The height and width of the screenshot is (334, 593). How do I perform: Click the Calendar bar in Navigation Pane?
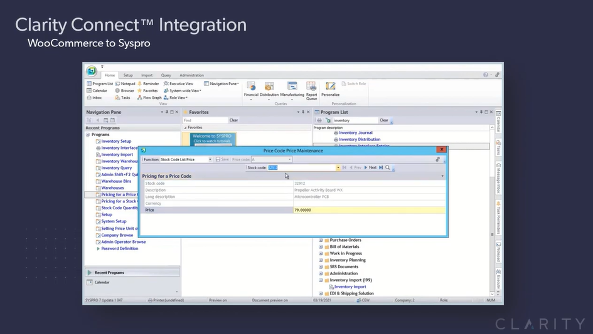tap(132, 282)
